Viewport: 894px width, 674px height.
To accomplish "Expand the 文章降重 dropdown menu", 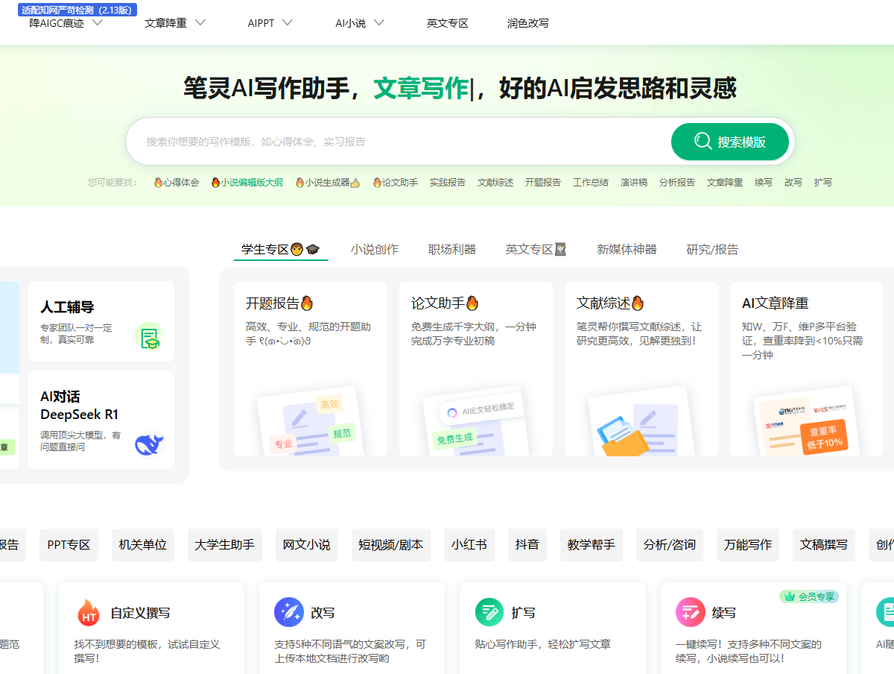I will (200, 23).
